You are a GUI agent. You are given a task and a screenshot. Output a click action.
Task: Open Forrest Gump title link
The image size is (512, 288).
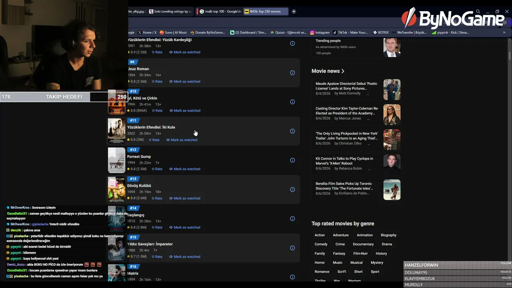pos(139,157)
